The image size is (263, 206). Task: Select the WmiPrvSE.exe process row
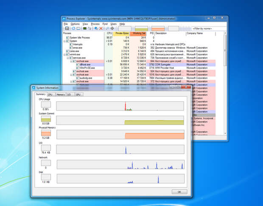(139, 68)
